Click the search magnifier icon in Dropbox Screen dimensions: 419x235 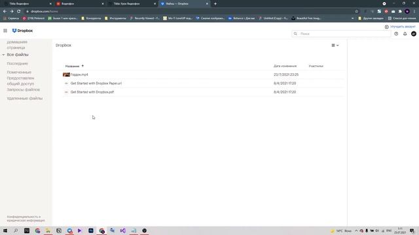pos(295,34)
